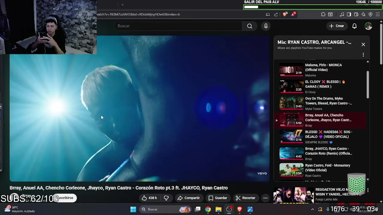Click the YouTube Buscar search field

(178, 26)
